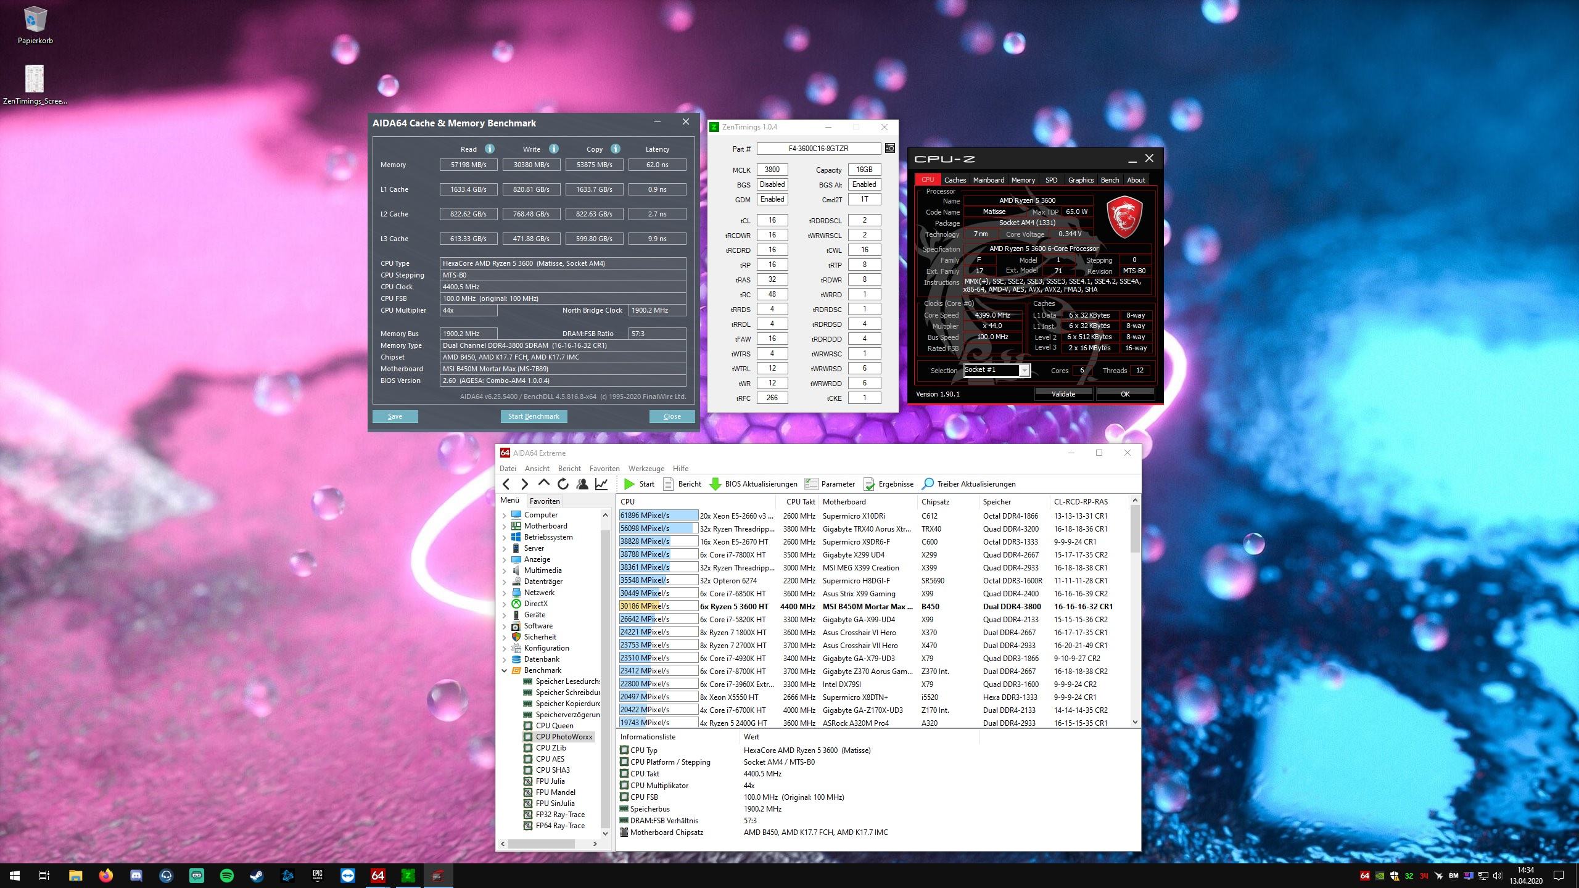Expand the Sicherheit tree node
Screen dimensions: 1579x888
pyautogui.click(x=504, y=637)
